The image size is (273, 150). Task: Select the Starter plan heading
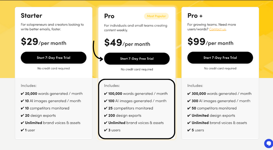(31, 16)
